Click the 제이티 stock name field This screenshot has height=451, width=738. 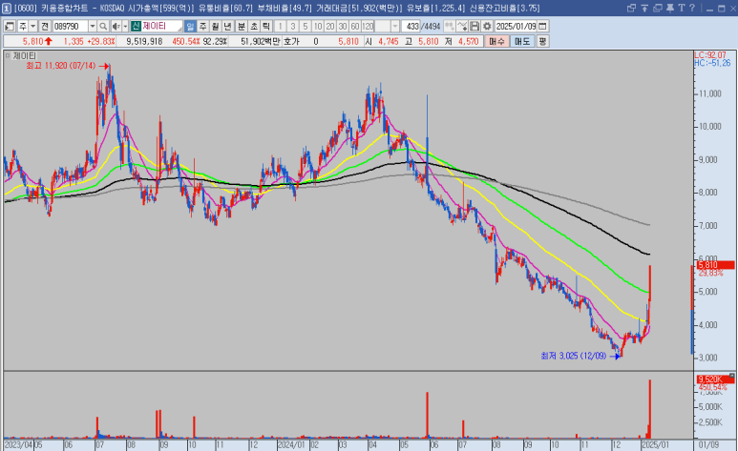click(161, 27)
